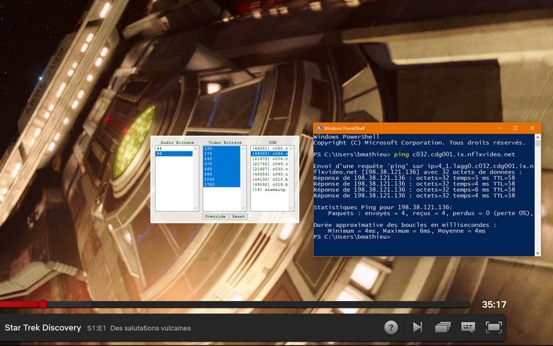Toggle fullscreen in the Netflix player
This screenshot has height=346, width=553.
[494, 327]
